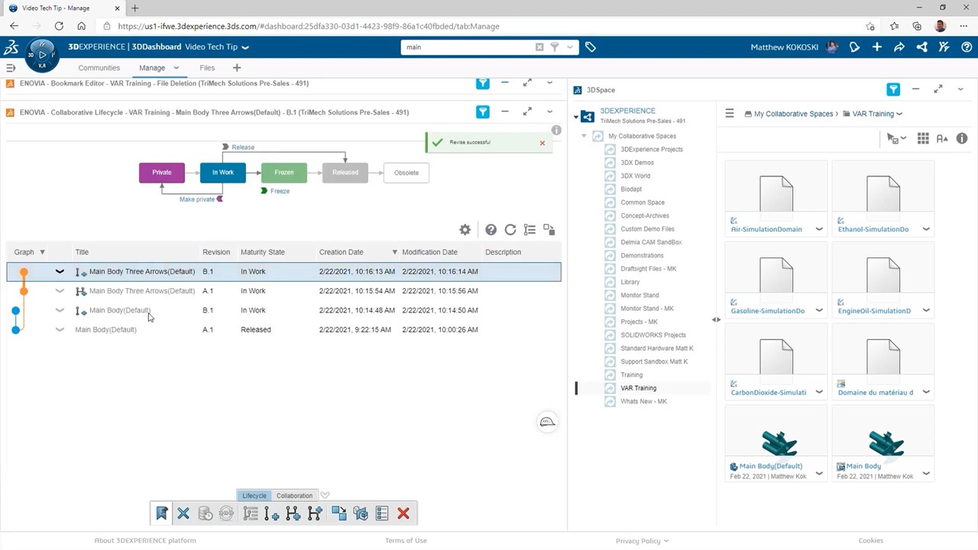The width and height of the screenshot is (978, 550).
Task: Click the information icon in Collaborative Lifecycle widget
Action: pyautogui.click(x=556, y=131)
